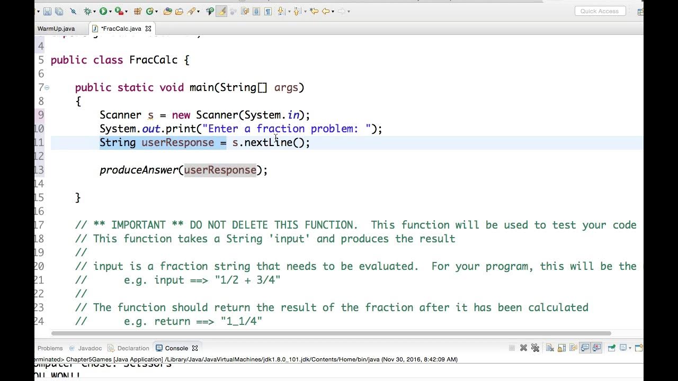Screen dimensions: 678x381
Task: Toggle show console on standard error change
Action: coord(596,348)
